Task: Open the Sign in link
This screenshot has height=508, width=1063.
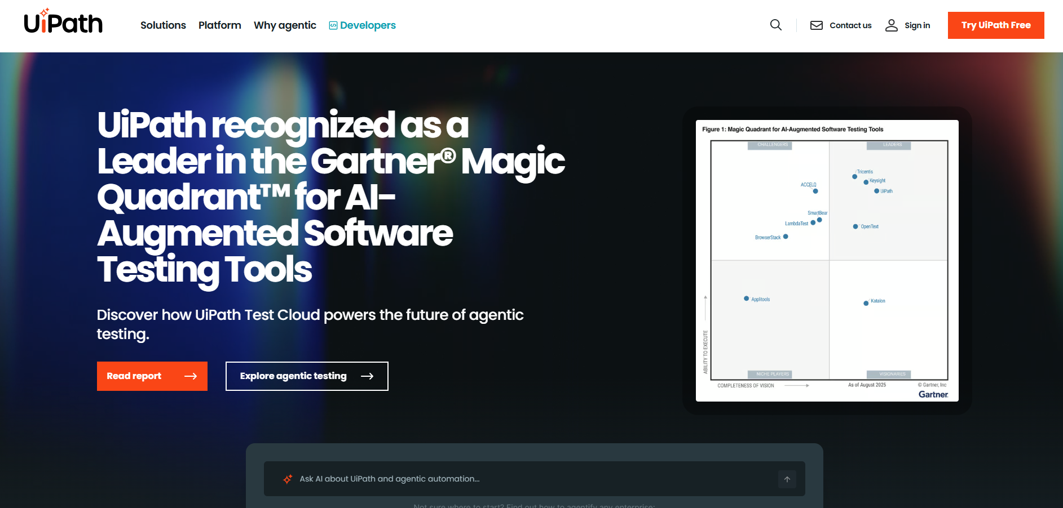Action: 917,25
